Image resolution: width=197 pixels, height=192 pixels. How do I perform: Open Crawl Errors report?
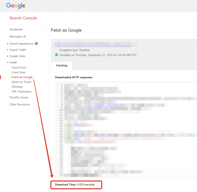pos(19,68)
